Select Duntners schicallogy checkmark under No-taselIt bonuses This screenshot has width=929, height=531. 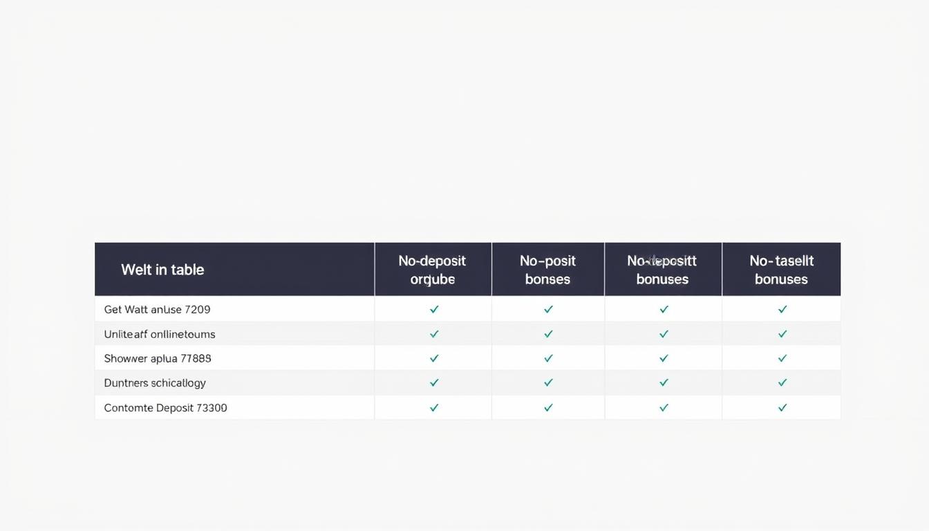point(782,382)
